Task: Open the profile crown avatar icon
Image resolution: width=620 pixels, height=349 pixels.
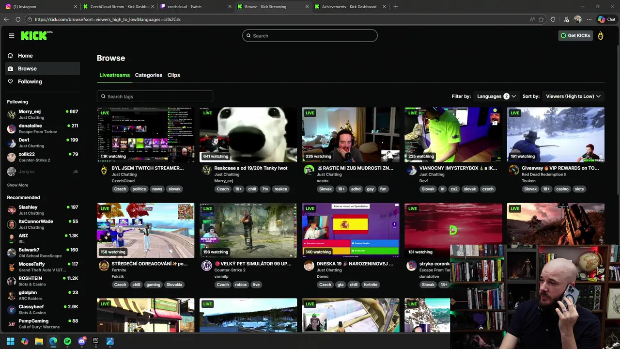Action: click(601, 35)
